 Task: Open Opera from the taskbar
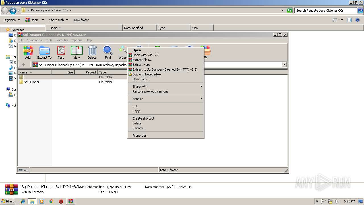[61, 201]
